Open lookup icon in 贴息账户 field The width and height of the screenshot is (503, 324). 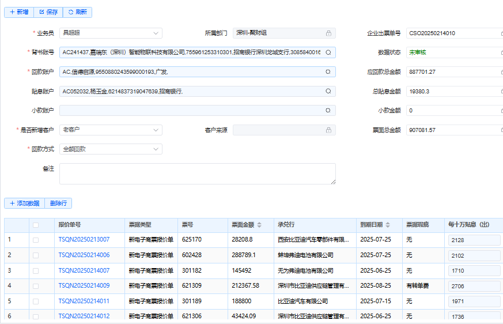[x=328, y=91]
